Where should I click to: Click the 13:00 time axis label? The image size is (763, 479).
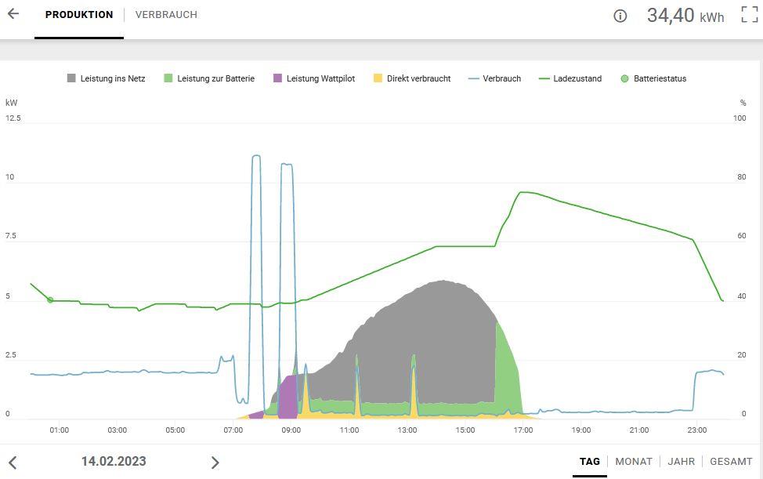(407, 430)
